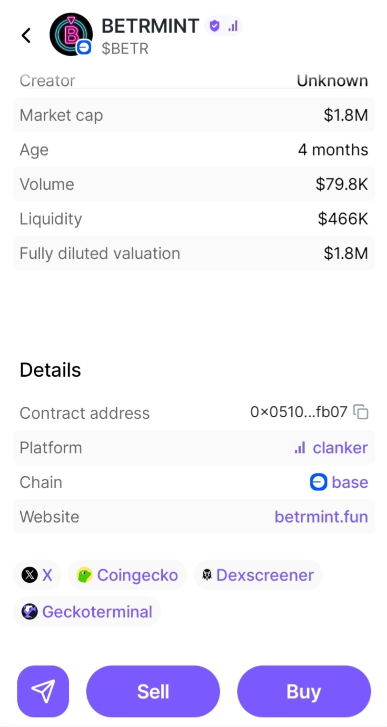Open the X social link
The width and height of the screenshot is (387, 727).
37,575
